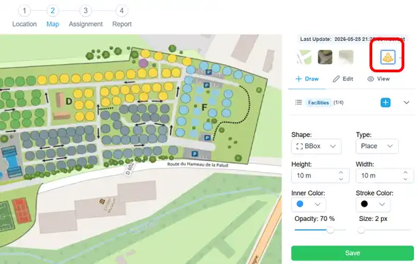418x264 pixels.
Task: Click the purple circle plot on the map
Action: coord(143,63)
